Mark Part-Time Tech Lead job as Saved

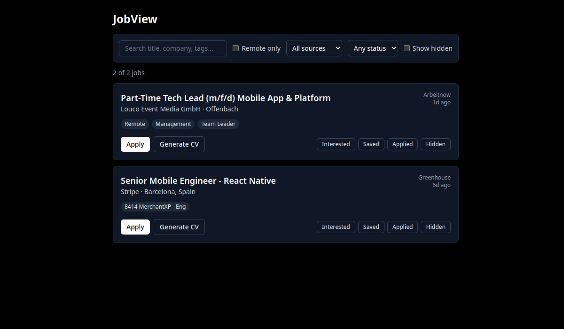pos(371,144)
